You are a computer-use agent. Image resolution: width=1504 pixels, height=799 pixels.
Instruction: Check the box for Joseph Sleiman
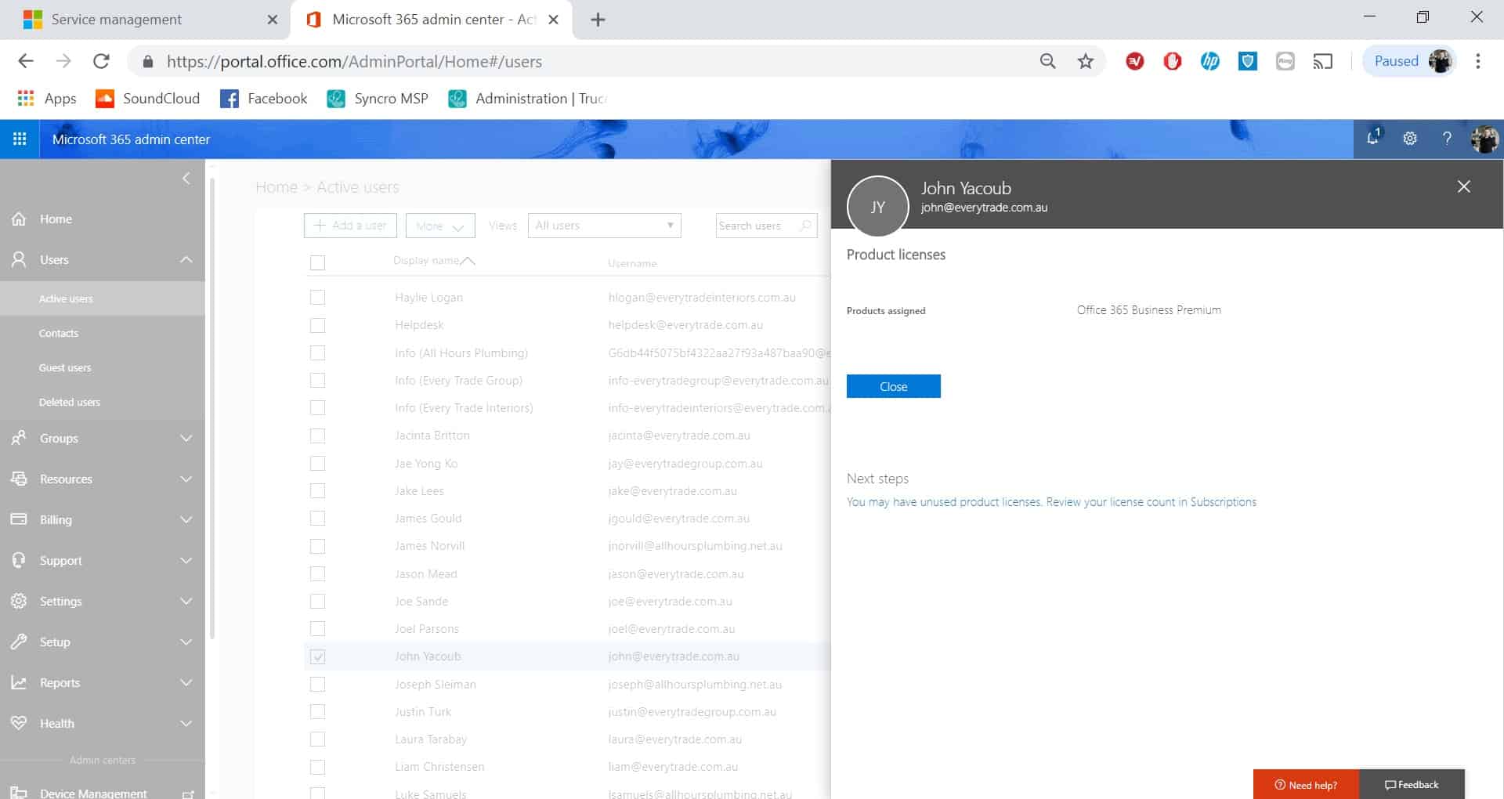[317, 685]
